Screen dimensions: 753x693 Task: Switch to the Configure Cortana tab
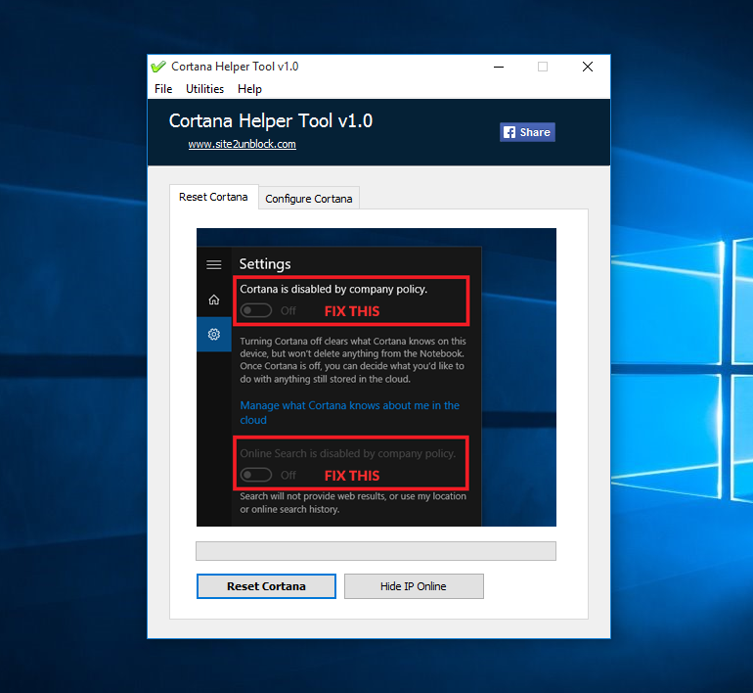point(309,199)
